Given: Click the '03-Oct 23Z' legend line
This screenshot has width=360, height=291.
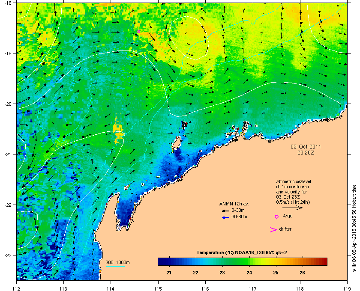Looking at the screenshot, I should [288, 197].
